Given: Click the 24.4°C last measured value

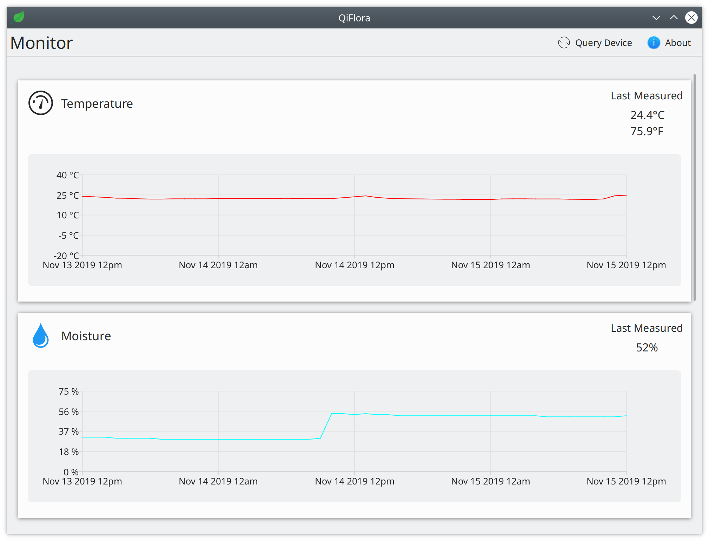Looking at the screenshot, I should pos(647,115).
